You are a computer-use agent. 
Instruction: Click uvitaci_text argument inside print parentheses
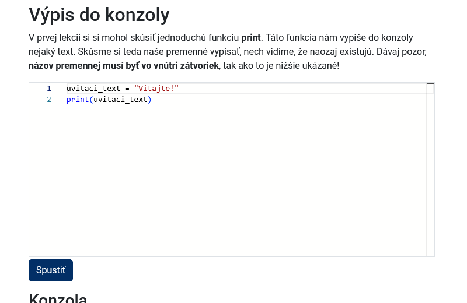point(120,100)
